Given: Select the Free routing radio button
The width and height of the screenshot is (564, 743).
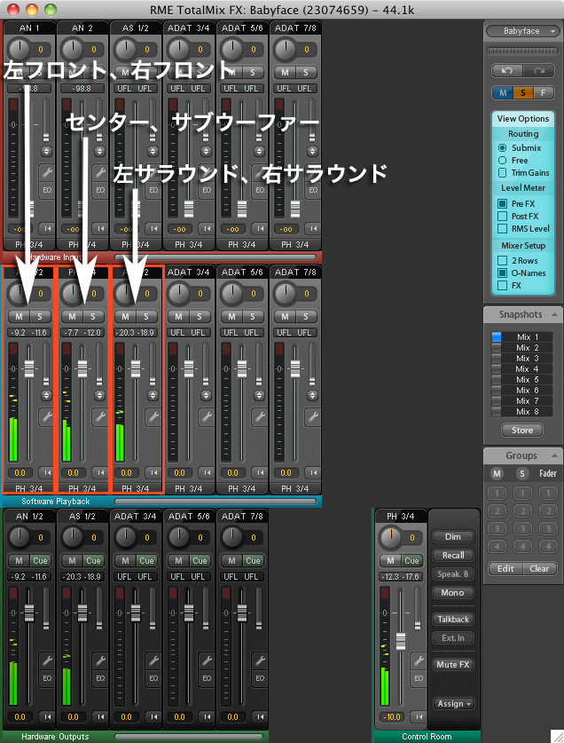Looking at the screenshot, I should pyautogui.click(x=503, y=161).
